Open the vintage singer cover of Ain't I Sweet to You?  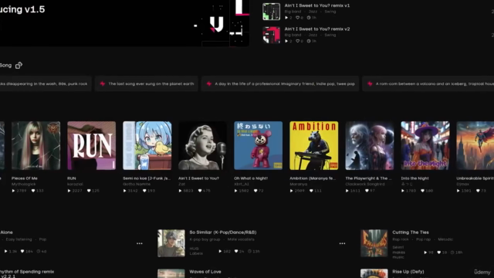coord(202,146)
